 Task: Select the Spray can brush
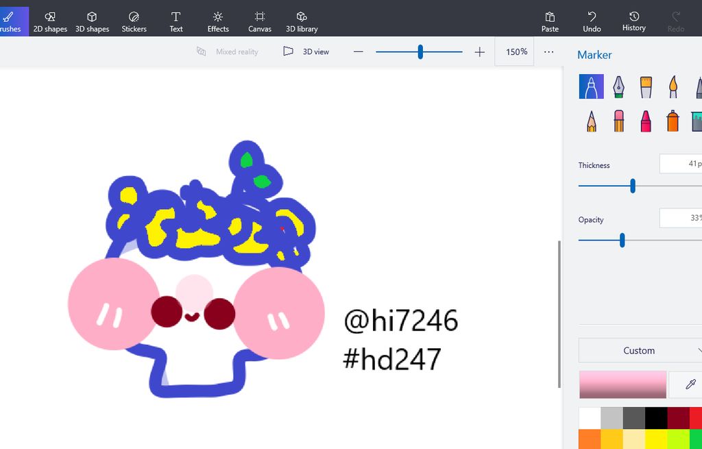tap(673, 121)
